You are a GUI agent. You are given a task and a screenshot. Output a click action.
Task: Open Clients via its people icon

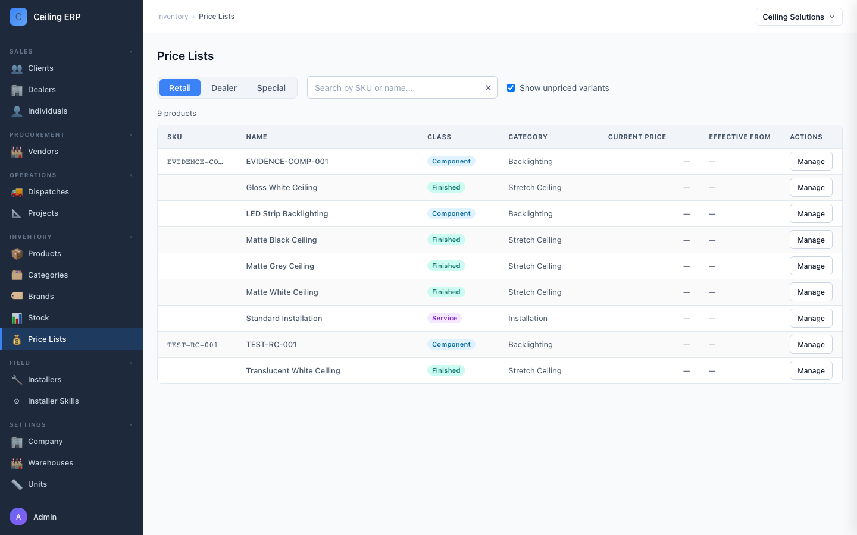coord(17,68)
